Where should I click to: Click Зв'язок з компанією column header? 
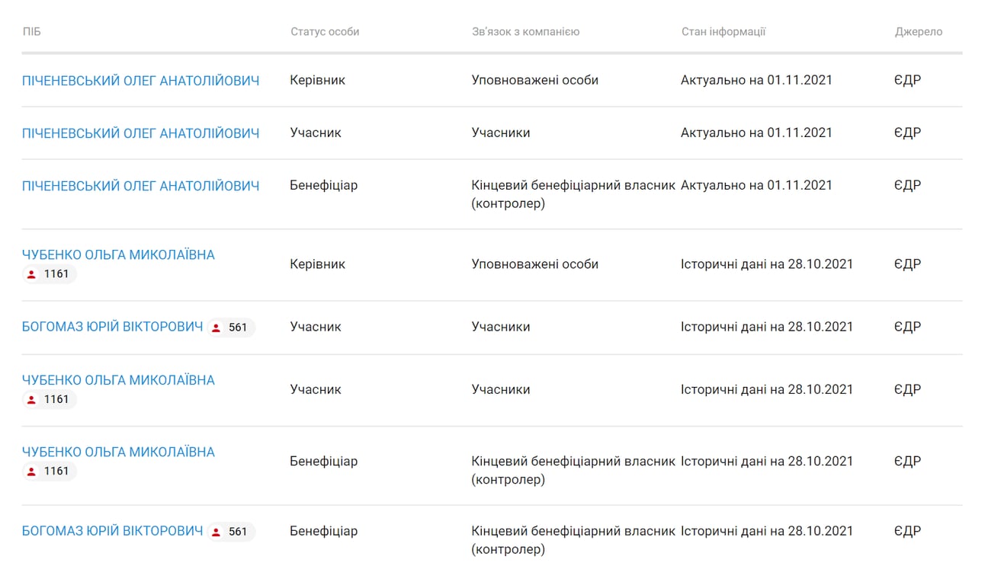[x=525, y=32]
